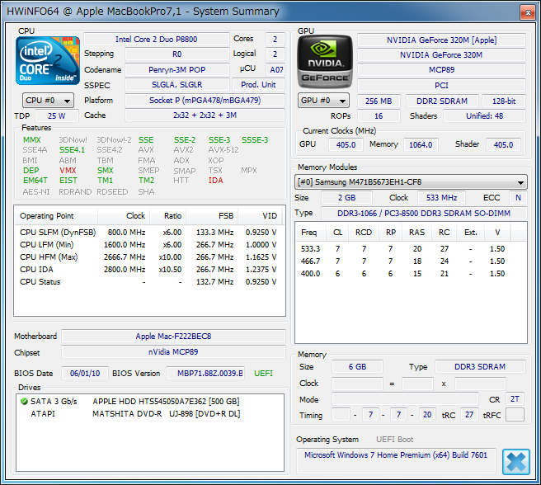Click the 25 W TDP field
The width and height of the screenshot is (541, 485).
pos(57,116)
